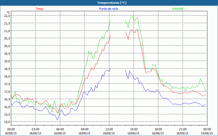Click the 12:00 time axis label
The width and height of the screenshot is (218, 136).
click(x=109, y=129)
